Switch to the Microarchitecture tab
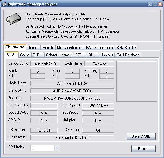 click(70, 48)
